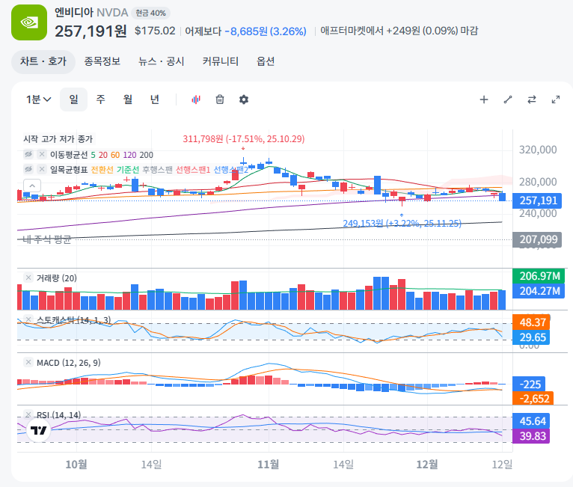Image resolution: width=573 pixels, height=487 pixels.
Task: Click the 20-day moving average color label
Action: tap(103, 155)
